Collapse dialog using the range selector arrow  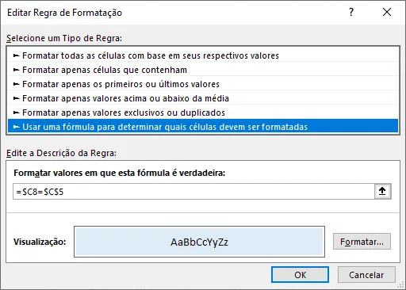click(x=382, y=191)
